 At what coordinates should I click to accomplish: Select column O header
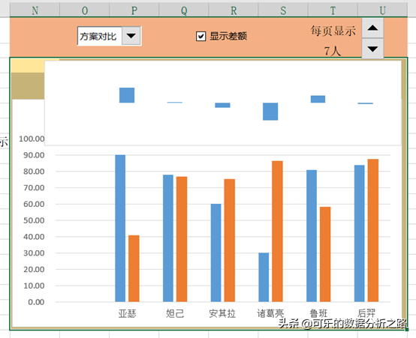[85, 10]
